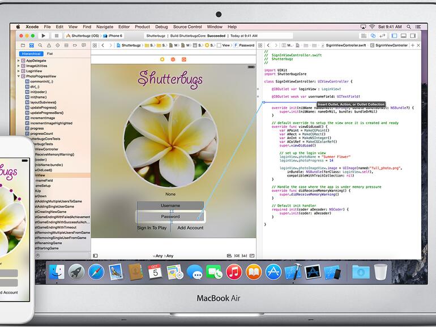Toggle the Debug area visibility
The width and height of the screenshot is (436, 327).
(x=403, y=36)
